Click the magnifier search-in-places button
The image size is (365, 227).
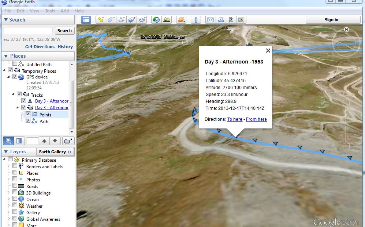coord(8,141)
